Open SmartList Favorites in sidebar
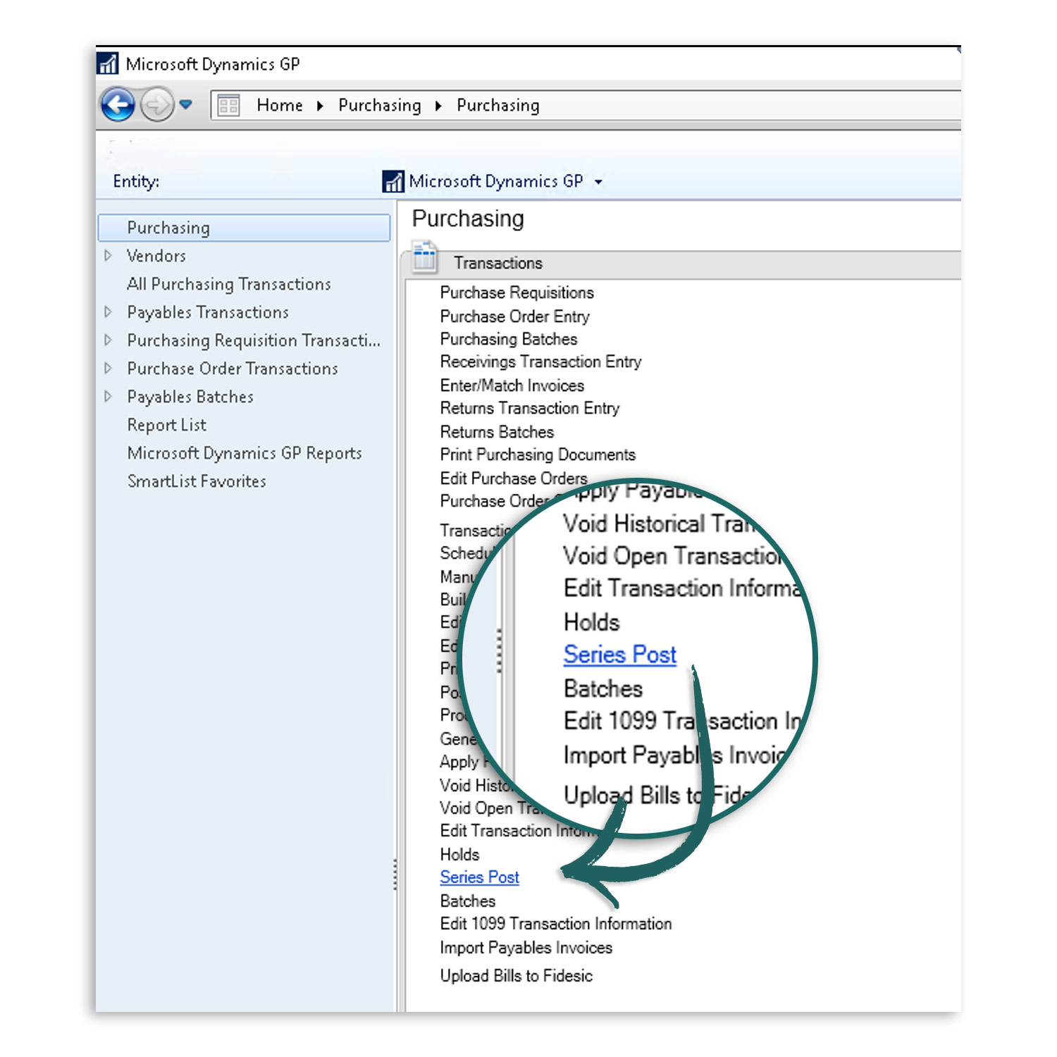This screenshot has width=1057, height=1057. pyautogui.click(x=197, y=481)
